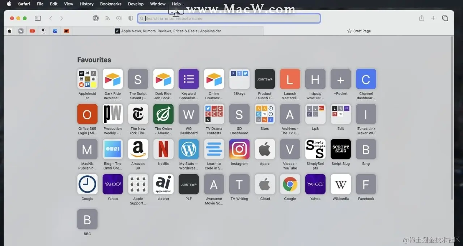463x246 pixels.
Task: Open Apple Support favourites folder
Action: 138,184
